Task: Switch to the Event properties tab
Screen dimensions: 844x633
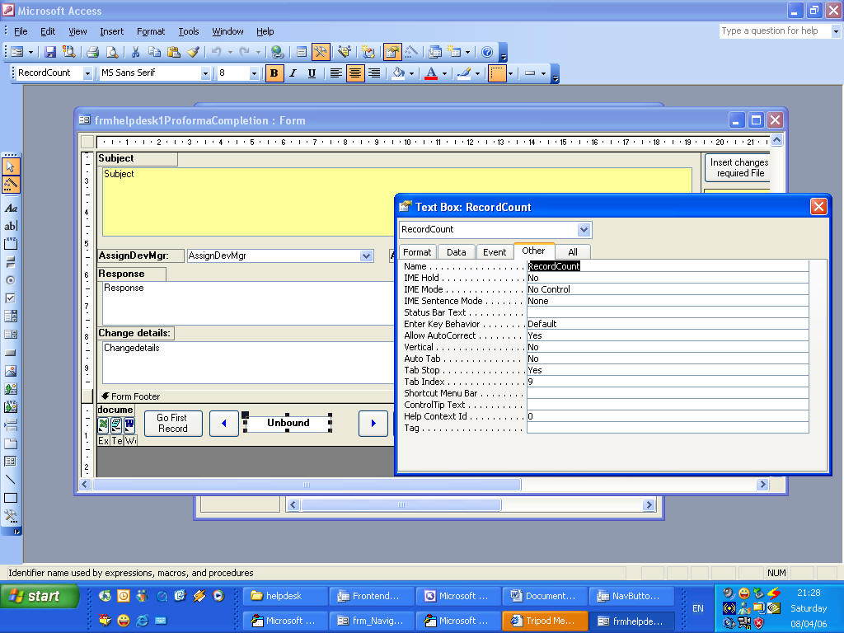Action: pos(495,252)
